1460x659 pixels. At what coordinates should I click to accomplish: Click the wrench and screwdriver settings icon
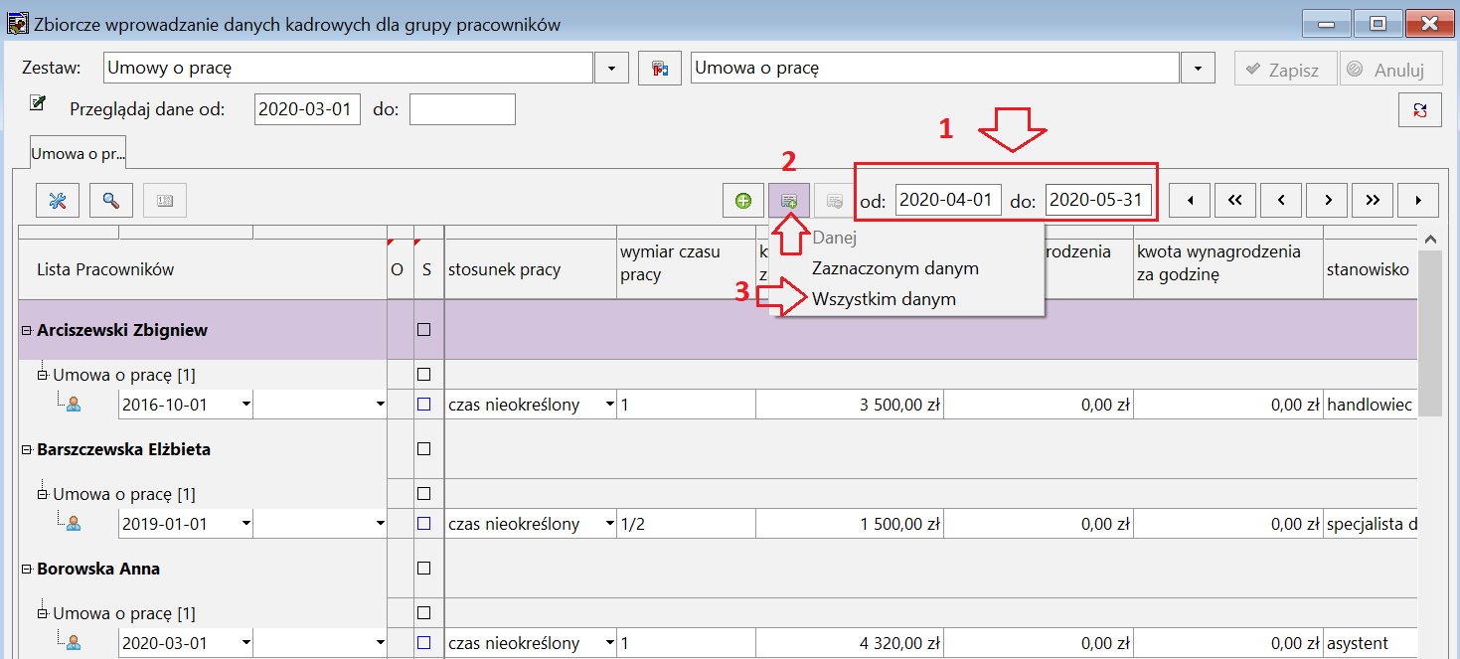click(58, 200)
